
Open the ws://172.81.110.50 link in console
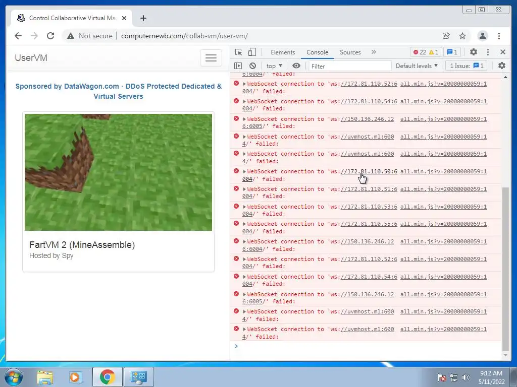(369, 171)
